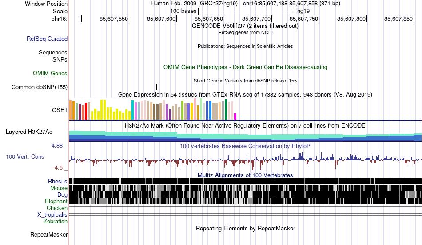Click the dark green bar in GSE1 chart
Viewport: 422px width, 245px height.
[226, 109]
